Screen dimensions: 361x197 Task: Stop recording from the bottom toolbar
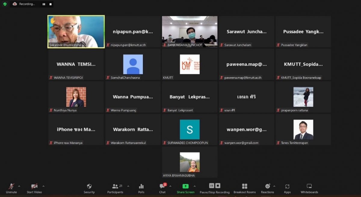(x=218, y=186)
